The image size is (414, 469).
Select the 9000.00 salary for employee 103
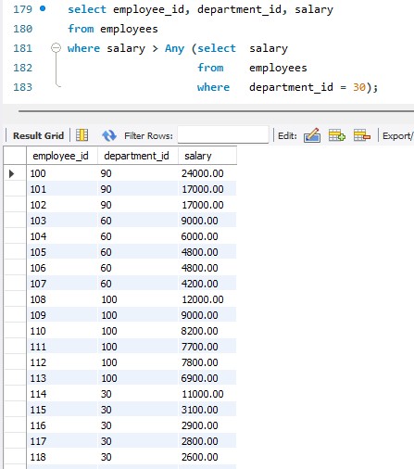tap(207, 221)
